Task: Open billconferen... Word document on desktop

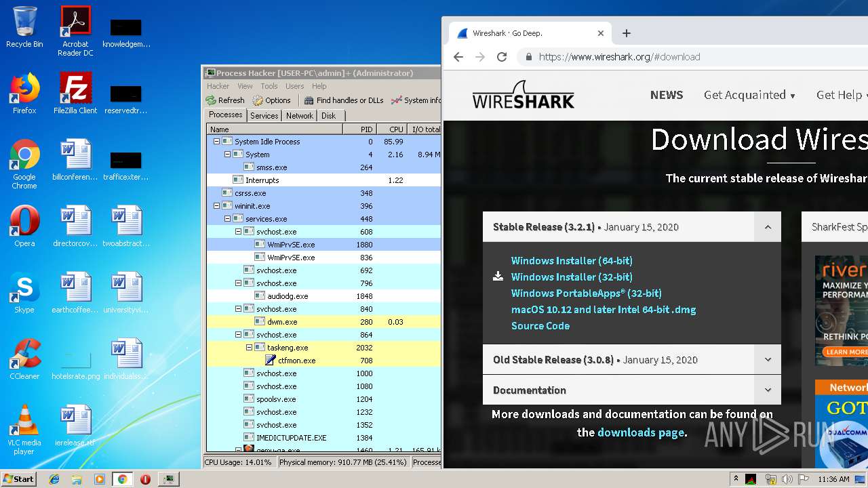Action: coord(75,161)
